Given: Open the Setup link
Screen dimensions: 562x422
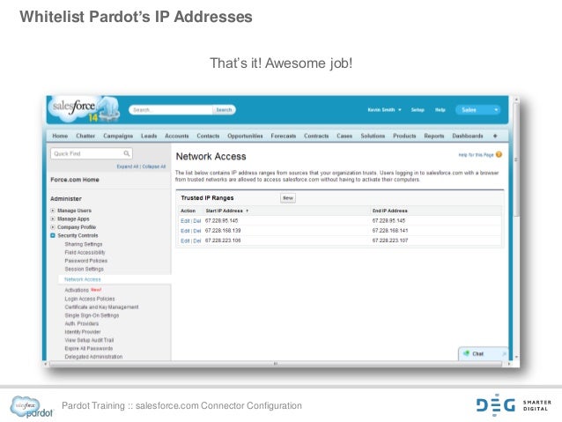Looking at the screenshot, I should pos(418,110).
